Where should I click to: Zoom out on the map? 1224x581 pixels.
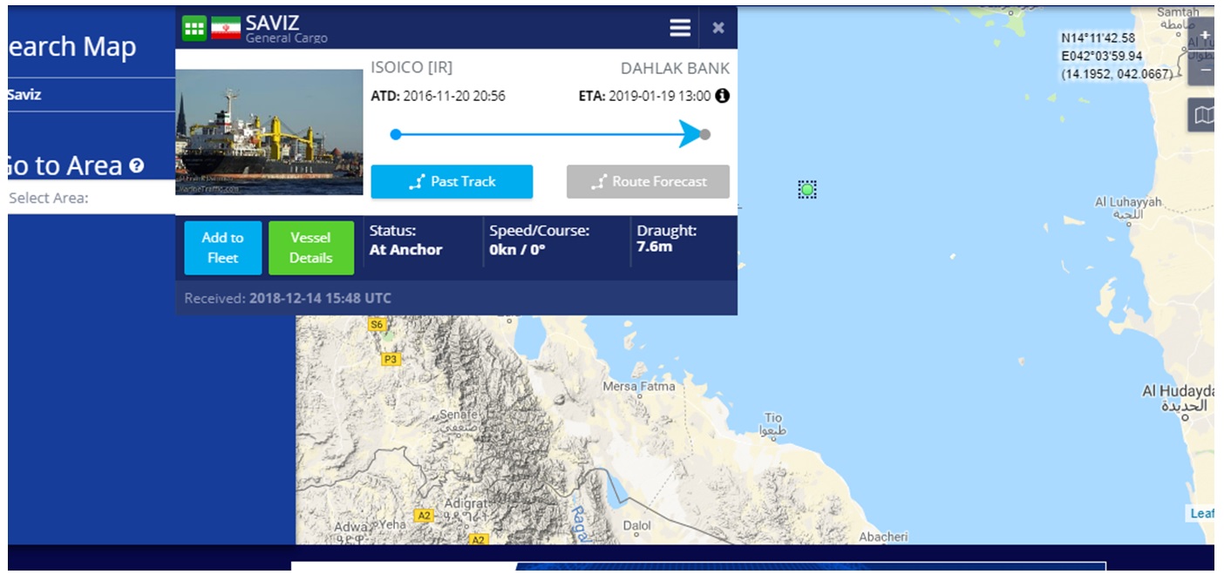1205,70
